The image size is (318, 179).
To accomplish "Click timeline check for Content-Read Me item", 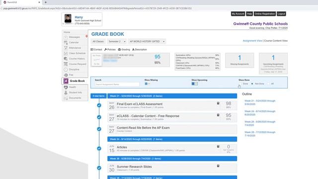I will pyautogui.click(x=99, y=129).
